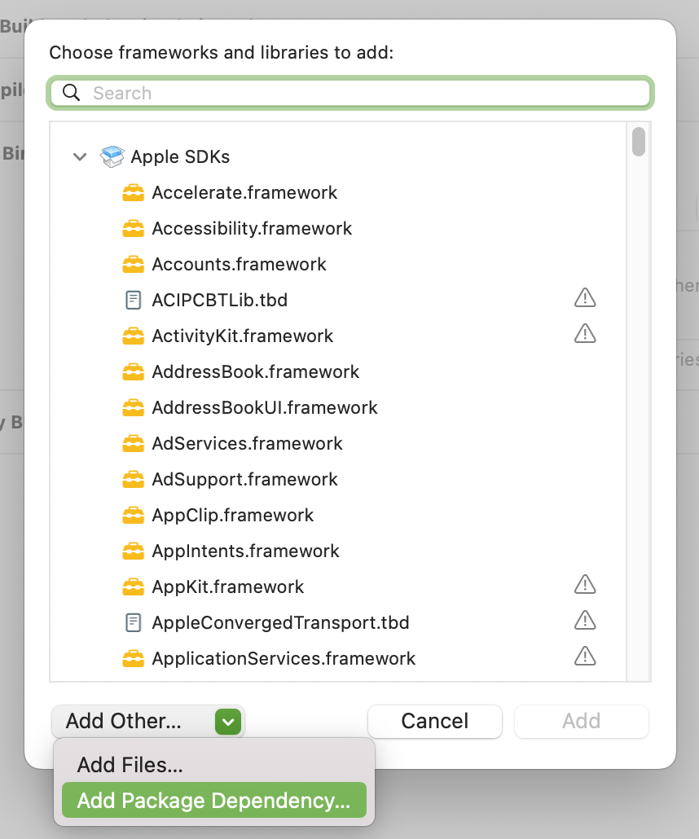Click the AdServices.framework toolbox icon

point(134,444)
